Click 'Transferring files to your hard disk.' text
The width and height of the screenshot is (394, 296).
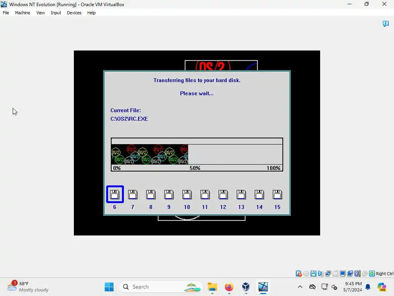point(197,80)
